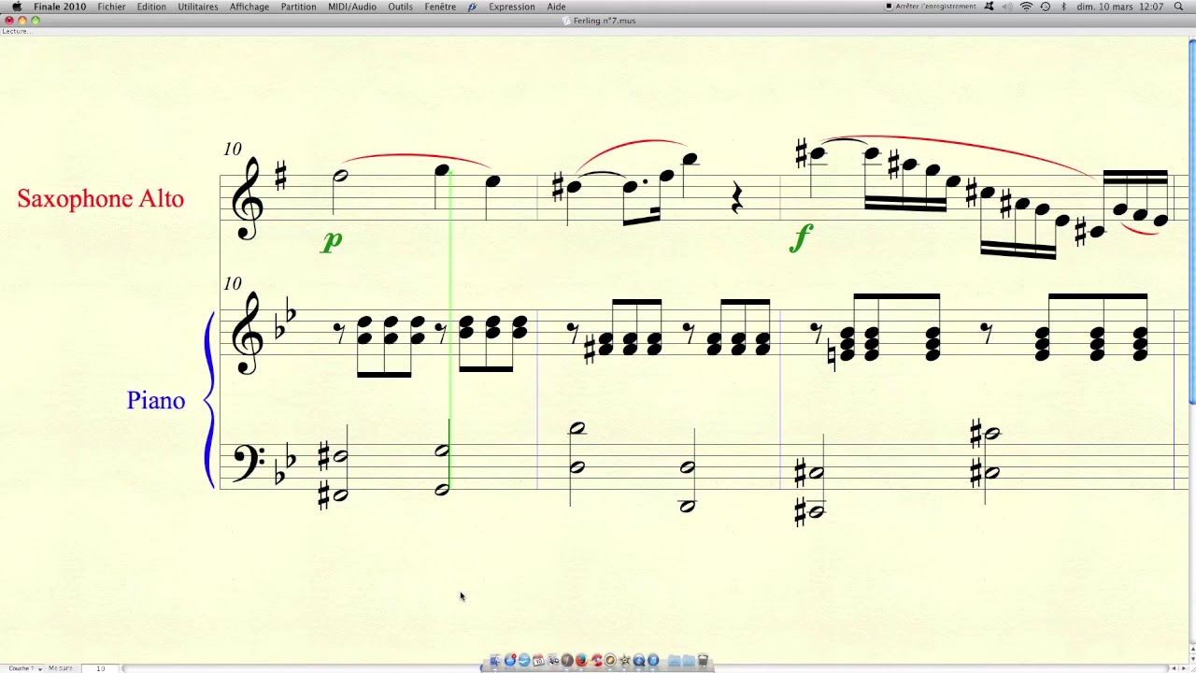
Task: Click the scripts icon in menu bar
Action: [472, 7]
